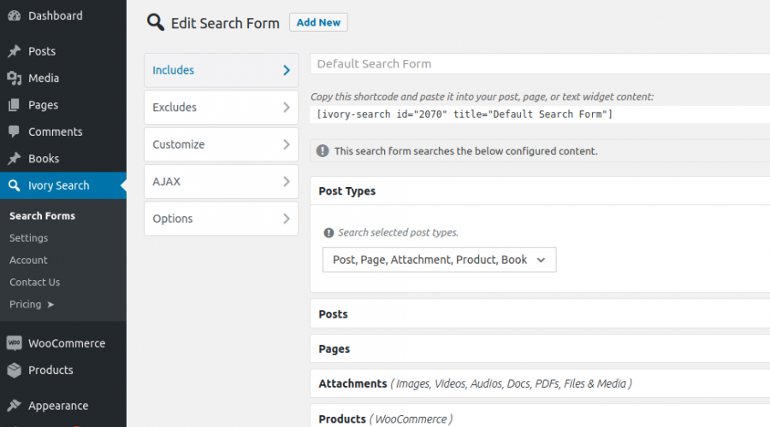Screen dimensions: 770x427
Task: Switch to the Includes tab
Action: [x=221, y=70]
